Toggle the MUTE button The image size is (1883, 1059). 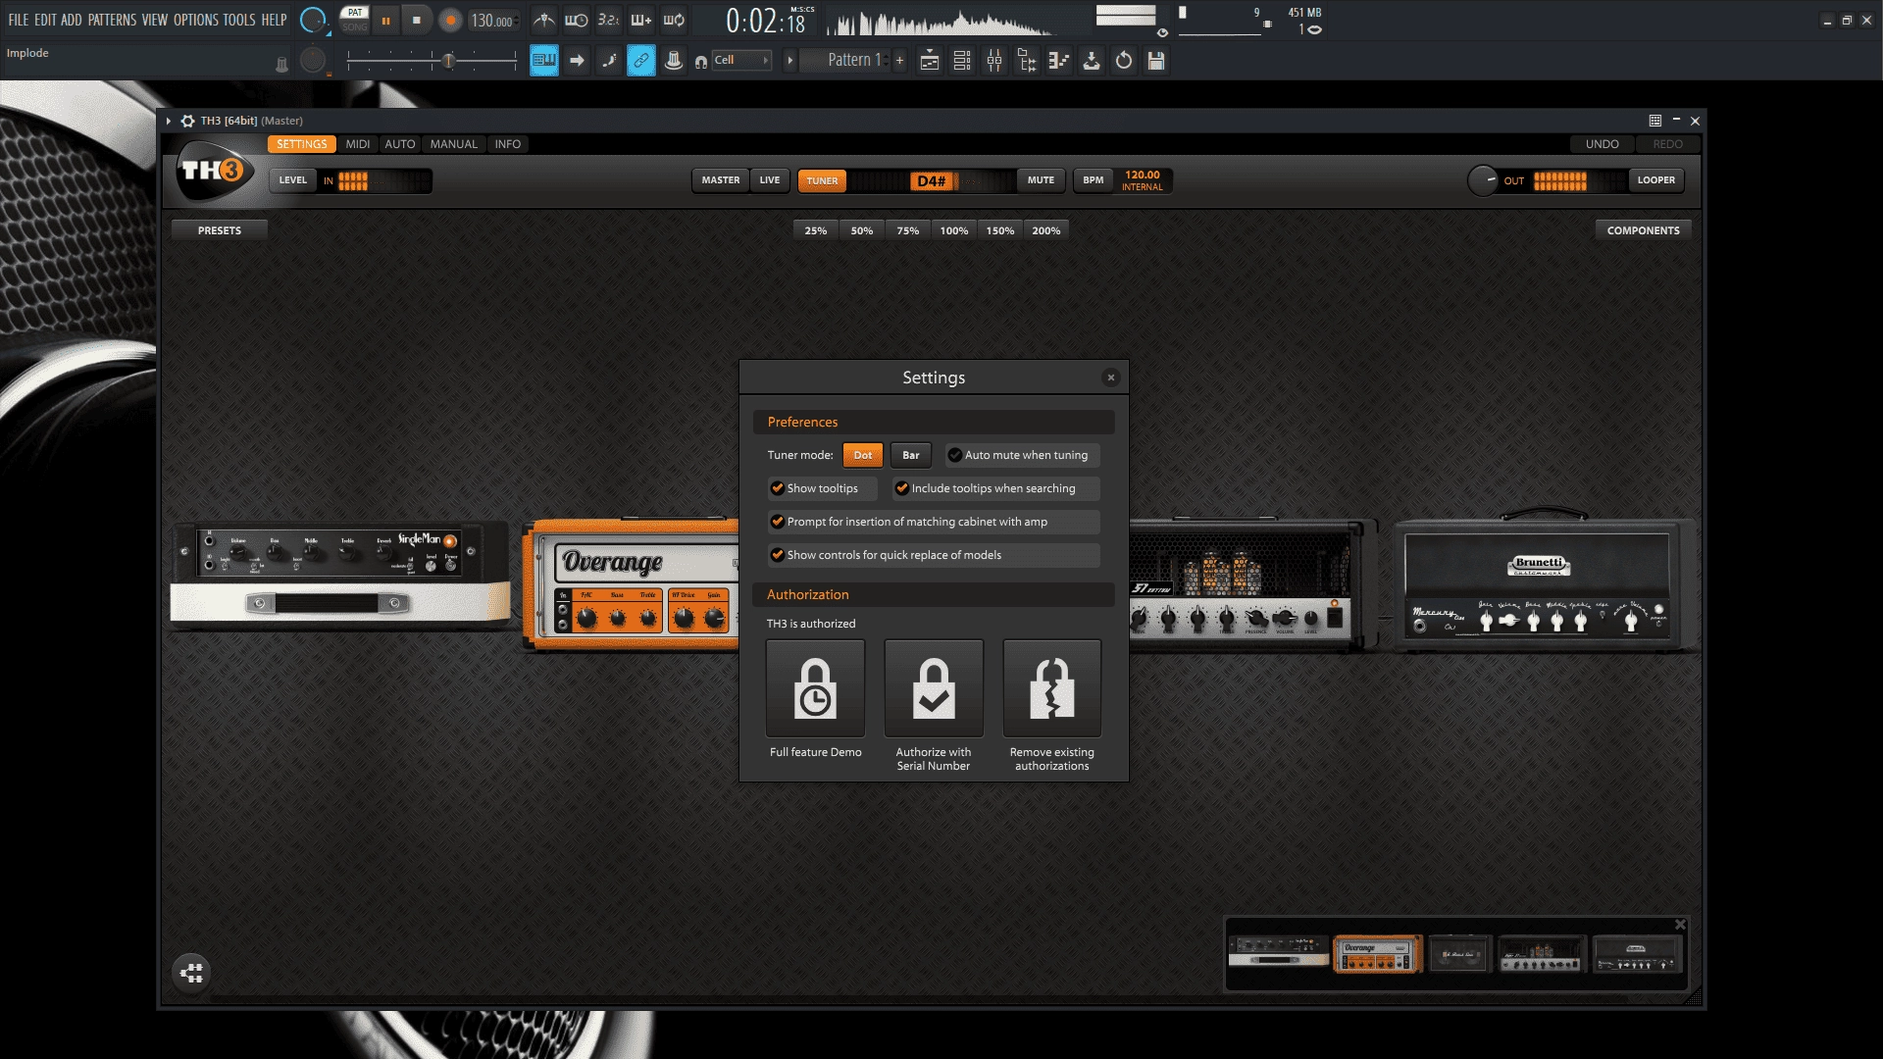tap(1041, 180)
